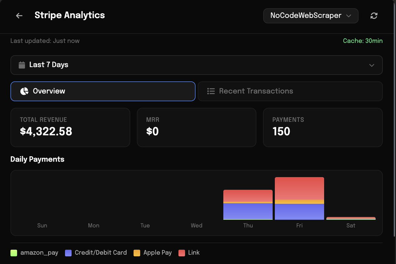396x264 pixels.
Task: Click the Sat axis label
Action: pyautogui.click(x=351, y=225)
